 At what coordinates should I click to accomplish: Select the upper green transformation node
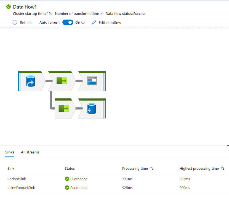[x=62, y=81]
